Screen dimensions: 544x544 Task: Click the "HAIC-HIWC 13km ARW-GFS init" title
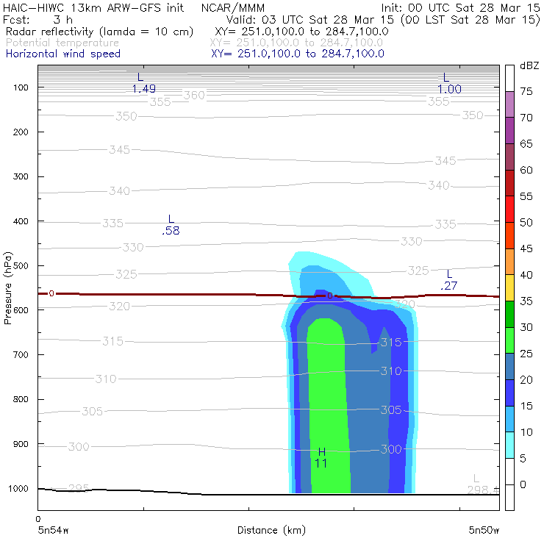pos(93,7)
